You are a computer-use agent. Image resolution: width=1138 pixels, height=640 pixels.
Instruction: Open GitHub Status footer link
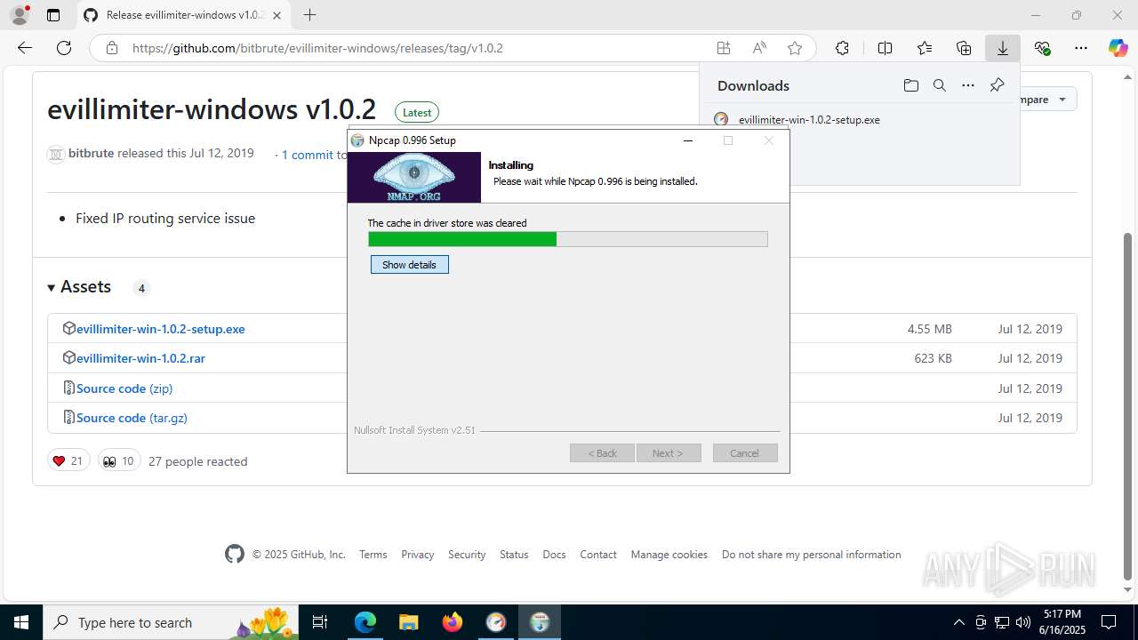click(514, 554)
